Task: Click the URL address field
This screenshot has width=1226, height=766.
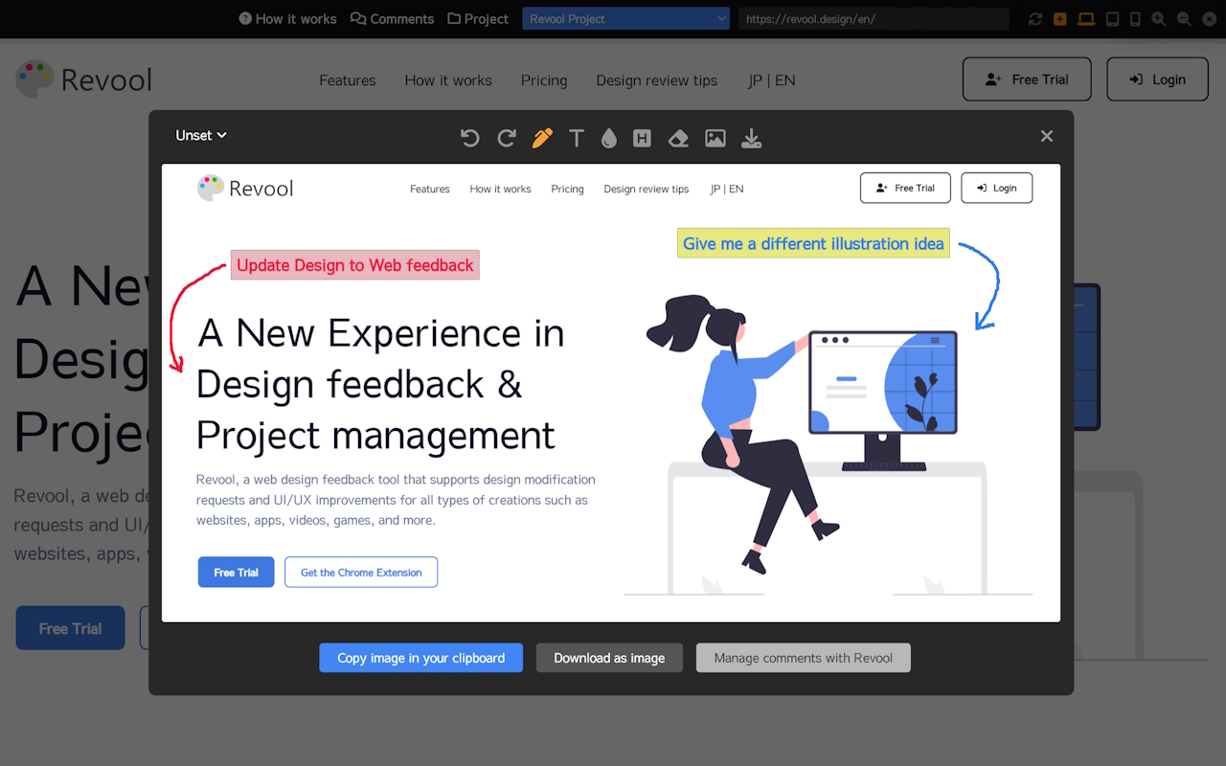Action: coord(874,18)
